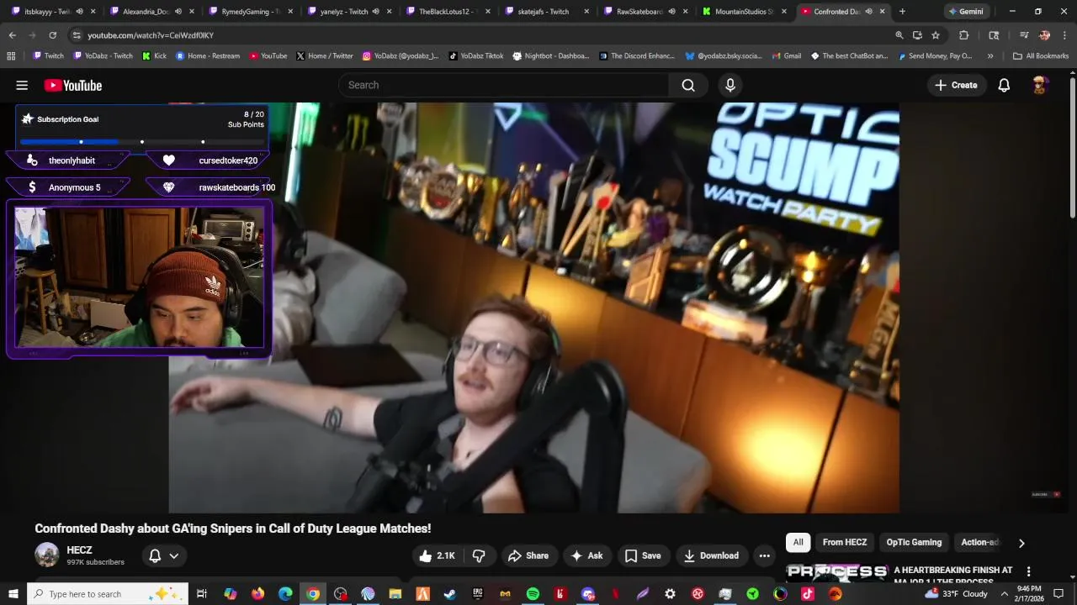1077x605 pixels.
Task: Mute the RawSkateboards tab audio
Action: tap(671, 12)
